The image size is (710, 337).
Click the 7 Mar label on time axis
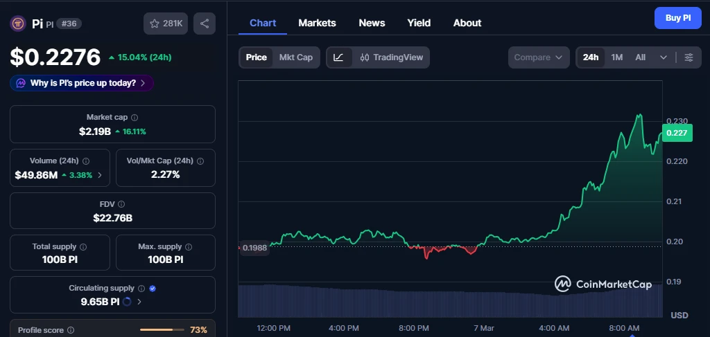pos(484,328)
